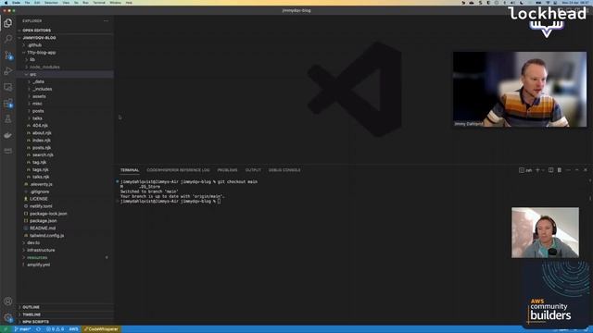Open the Source Control view
The height and width of the screenshot is (333, 593).
[x=8, y=55]
